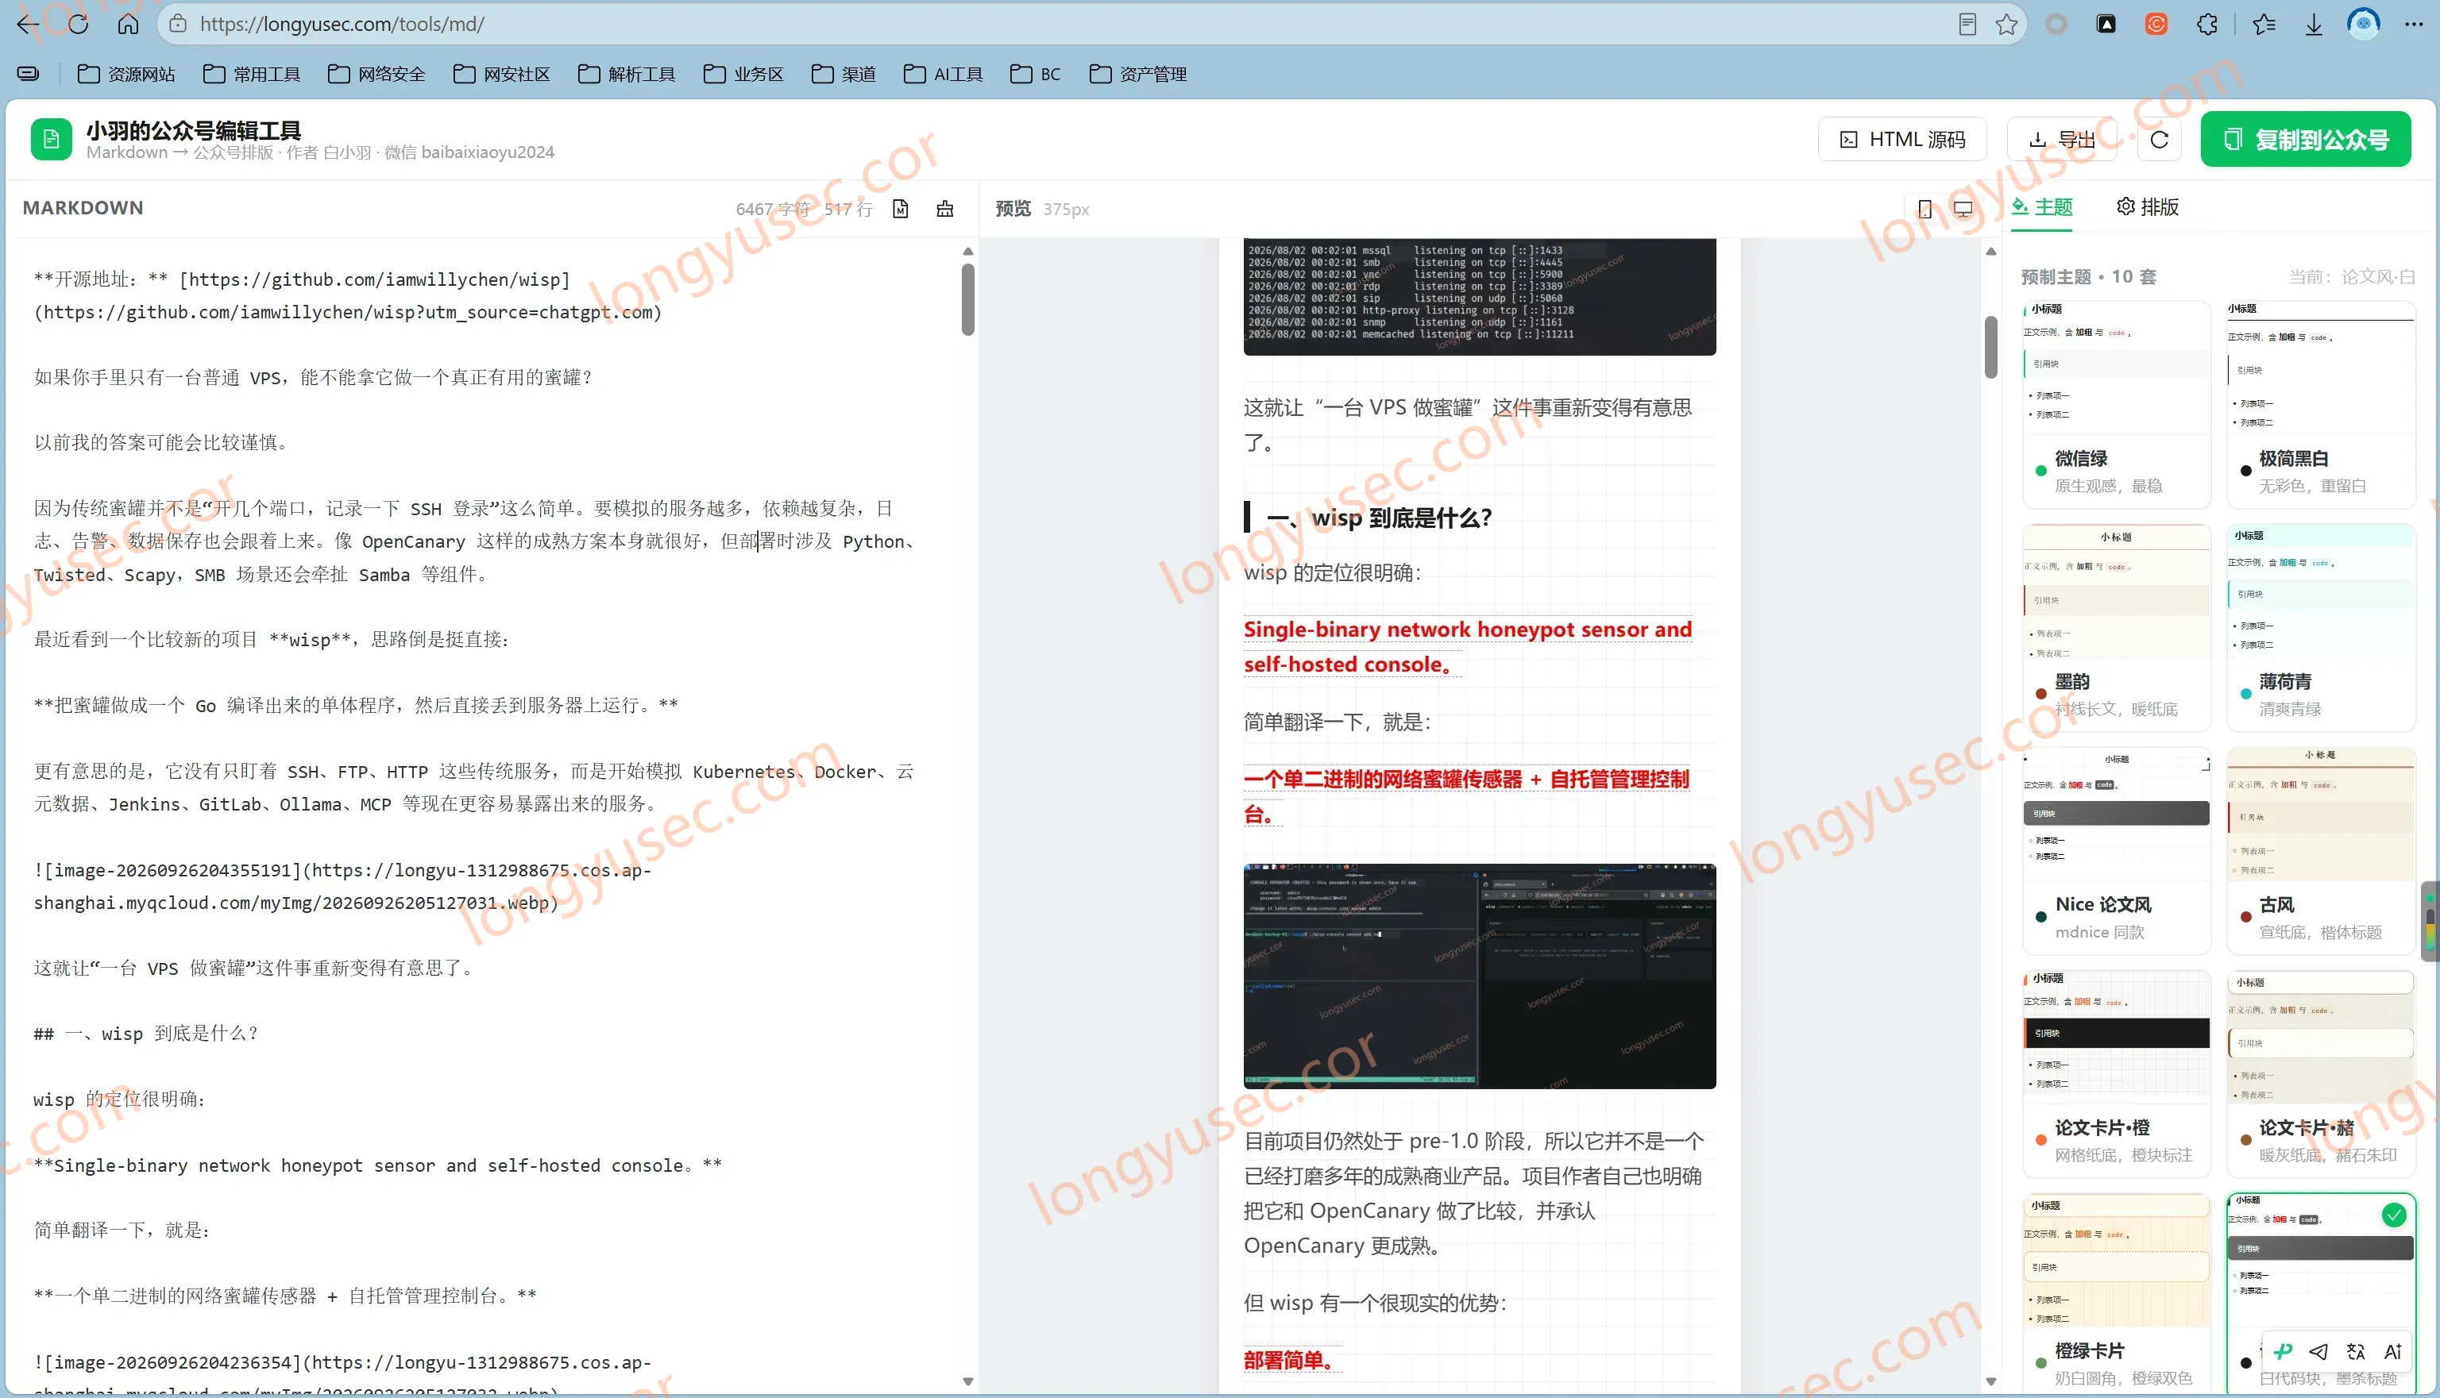Click the browser home icon
This screenshot has width=2440, height=1398.
pyautogui.click(x=128, y=24)
